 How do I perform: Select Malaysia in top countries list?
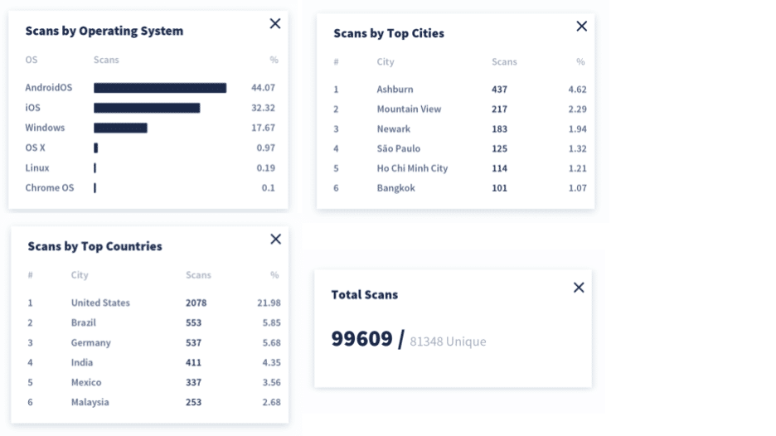90,402
